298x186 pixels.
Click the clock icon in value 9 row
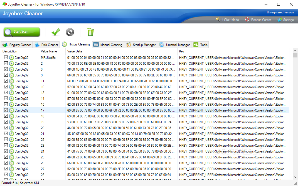11,75
